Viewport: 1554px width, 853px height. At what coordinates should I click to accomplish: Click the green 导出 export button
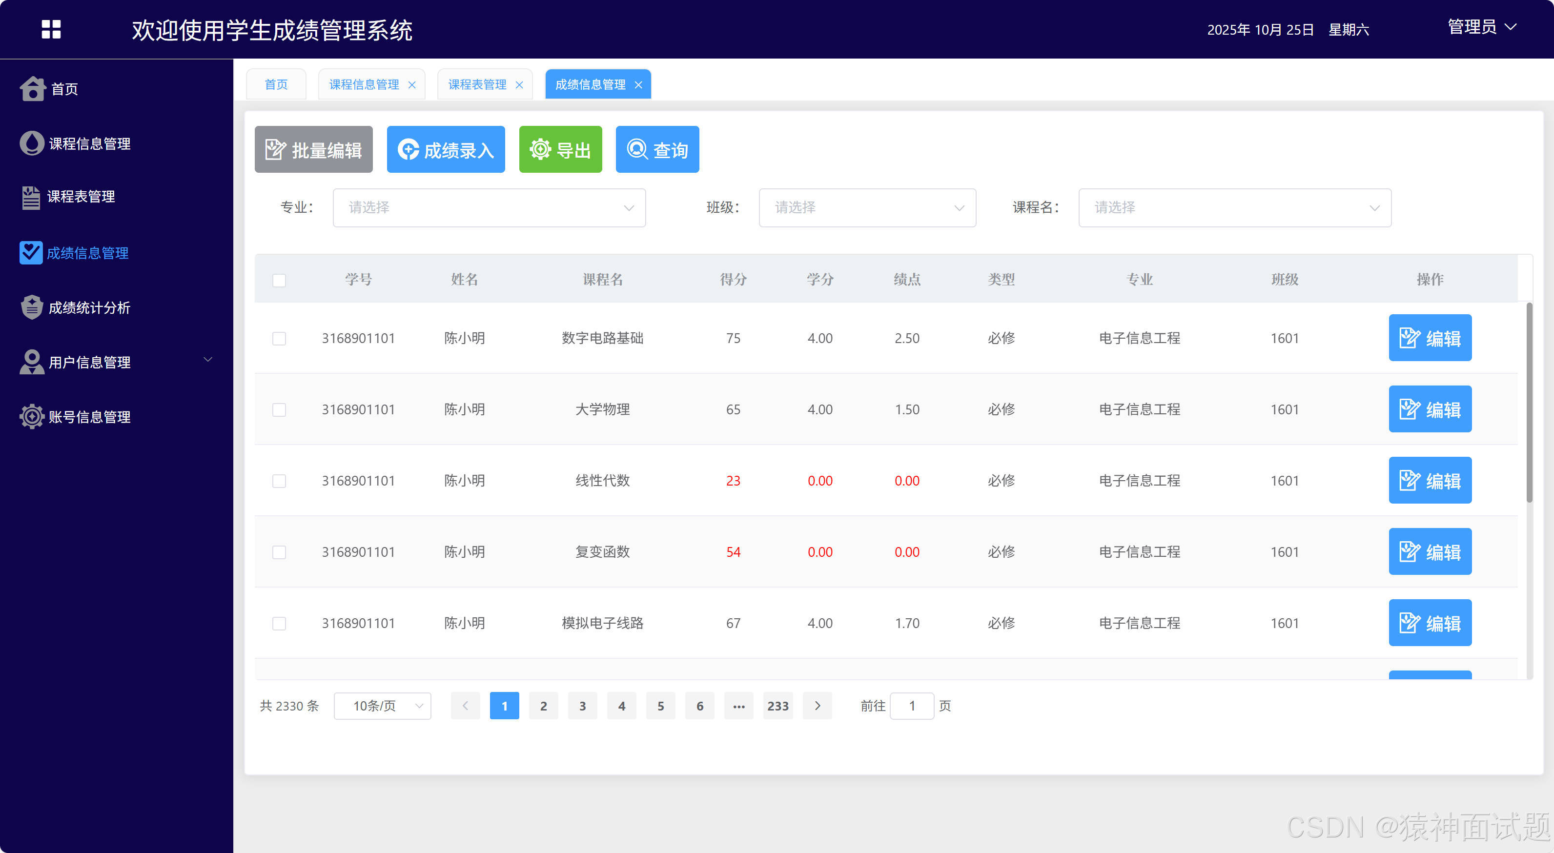click(x=560, y=149)
